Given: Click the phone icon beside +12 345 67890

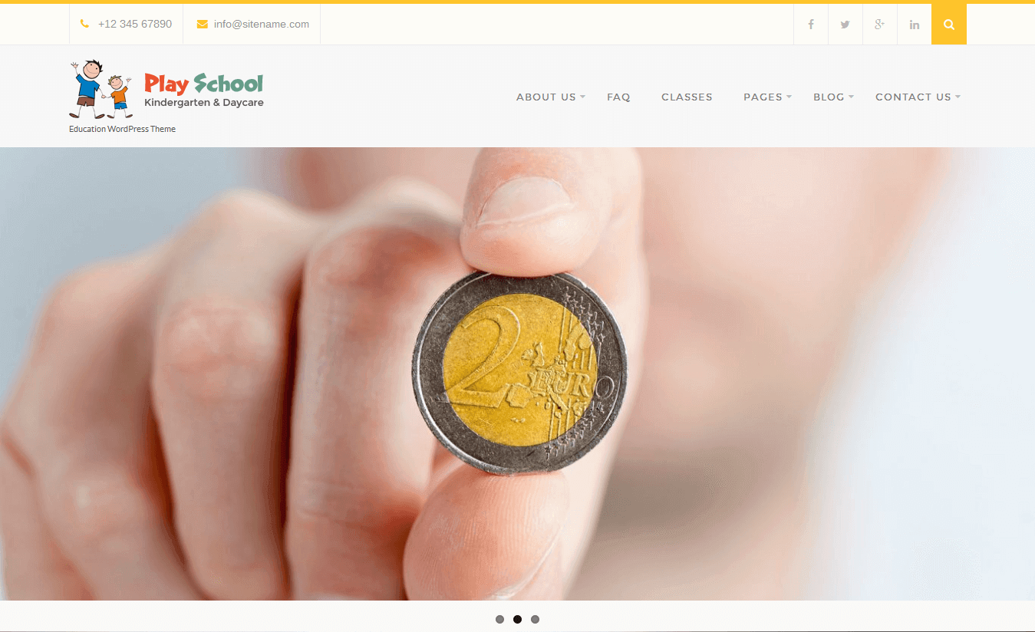Looking at the screenshot, I should (84, 24).
